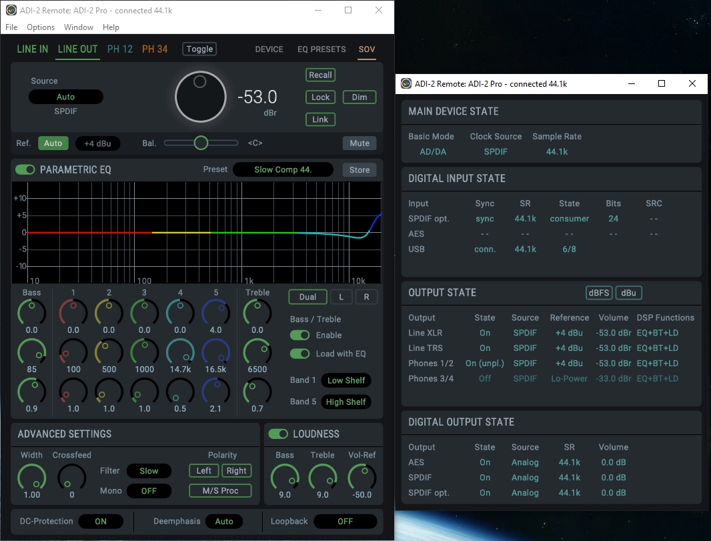Switch to the LINE IN tab
This screenshot has width=711, height=541.
32,49
